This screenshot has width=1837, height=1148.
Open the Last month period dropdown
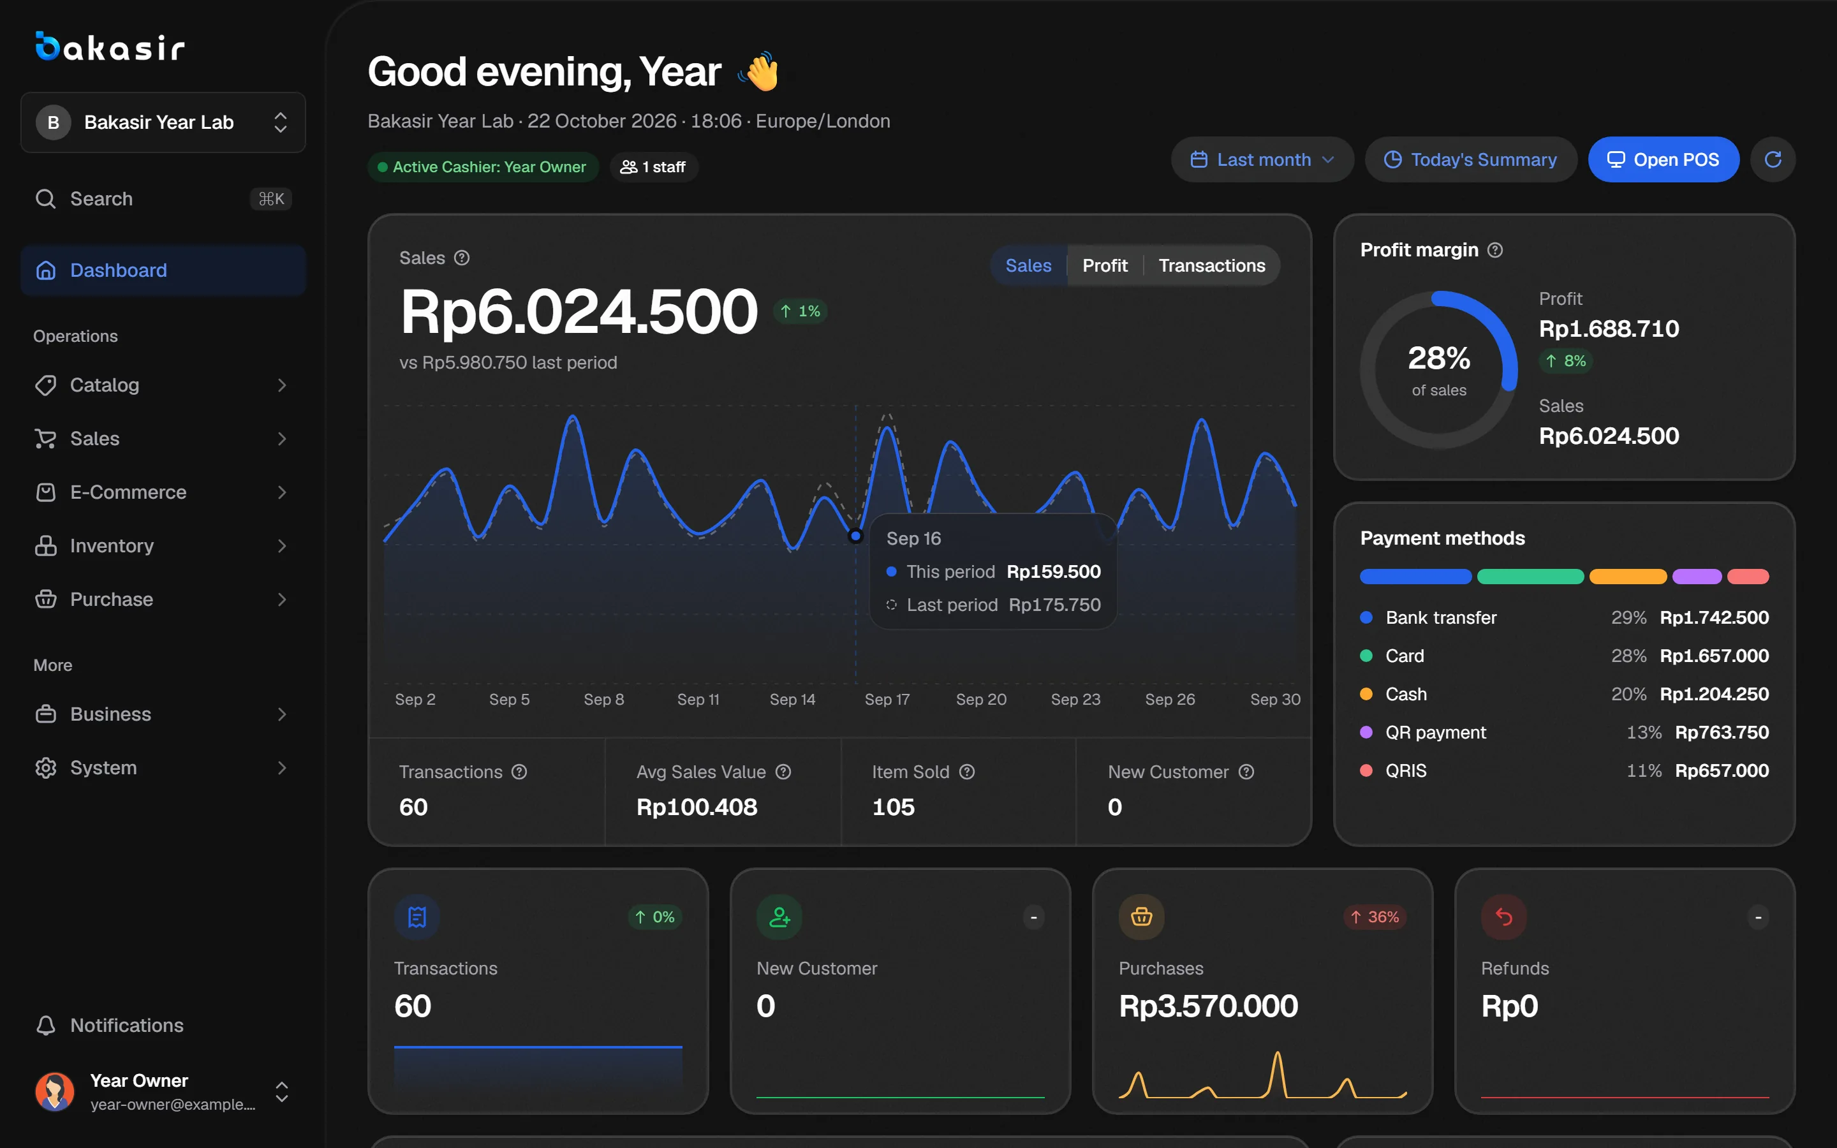pos(1262,159)
